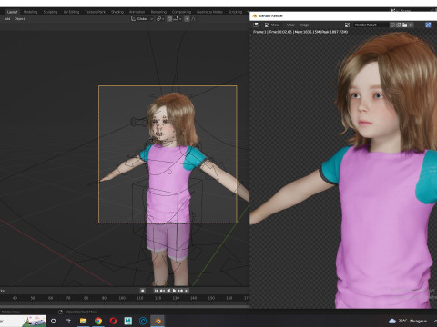
Task: Unlink the Render Result image
Action: 411,25
